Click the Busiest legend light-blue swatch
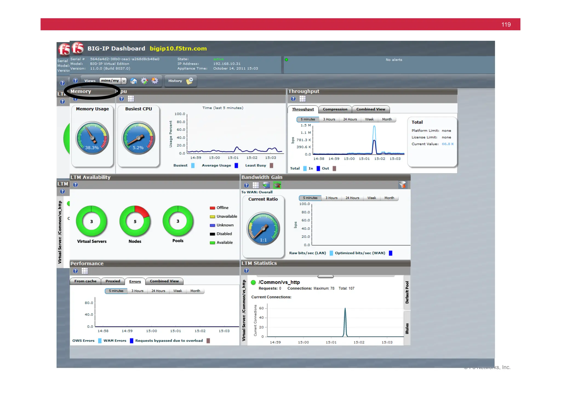This screenshot has width=561, height=396. (x=193, y=166)
